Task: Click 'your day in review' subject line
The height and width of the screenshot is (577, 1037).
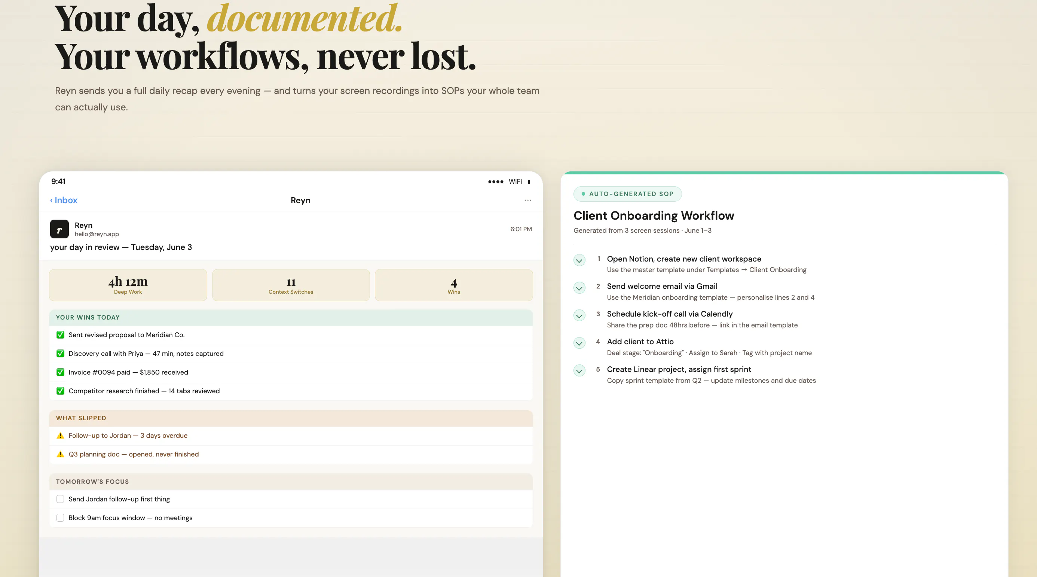Action: (121, 247)
